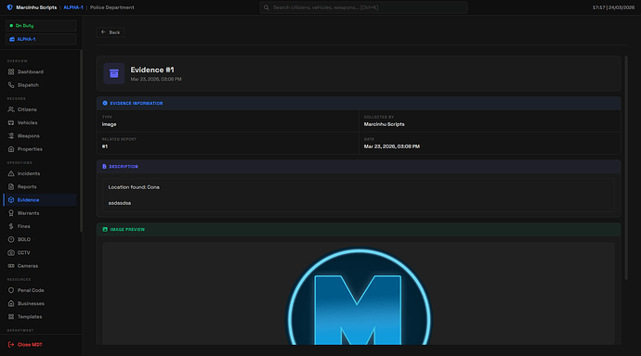
Task: Focus the search citizens, vehicles, weapons field
Action: [x=363, y=7]
